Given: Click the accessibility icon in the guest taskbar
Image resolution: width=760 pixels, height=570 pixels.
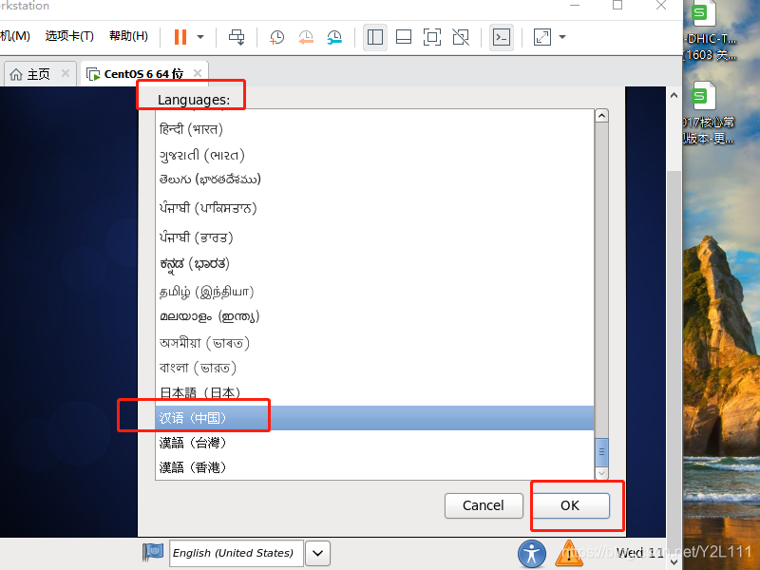Looking at the screenshot, I should (x=531, y=554).
